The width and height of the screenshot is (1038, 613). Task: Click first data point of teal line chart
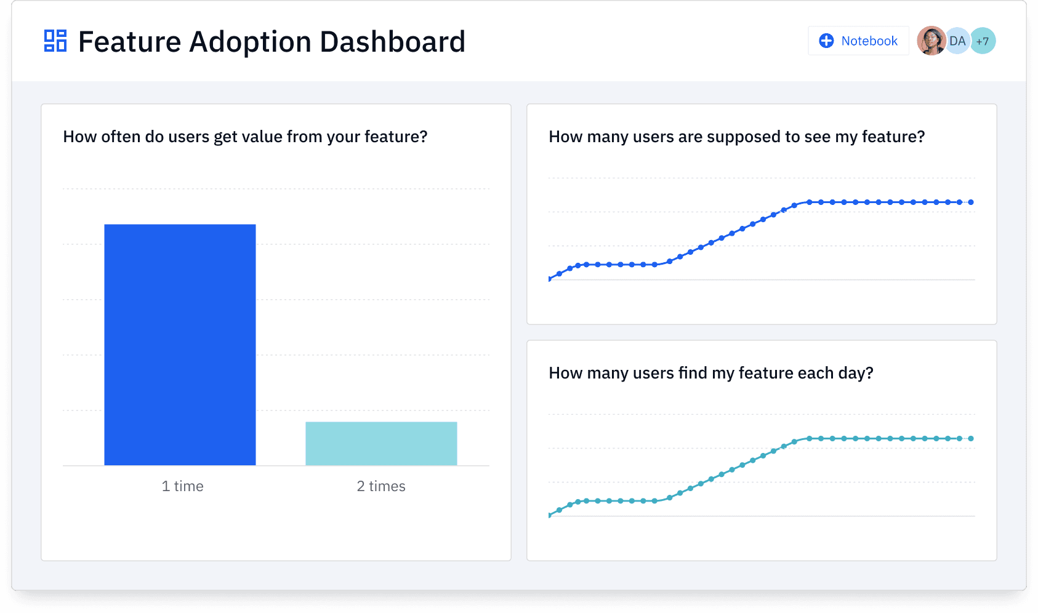pos(550,515)
